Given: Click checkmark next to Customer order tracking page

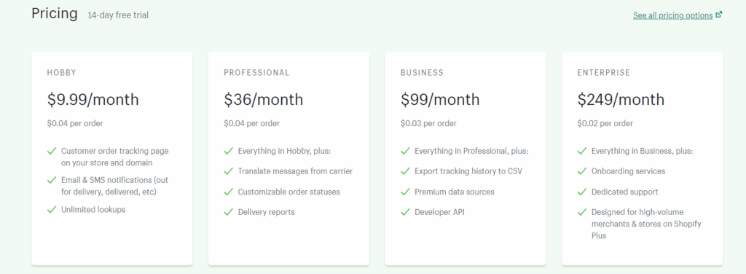Looking at the screenshot, I should tap(52, 151).
